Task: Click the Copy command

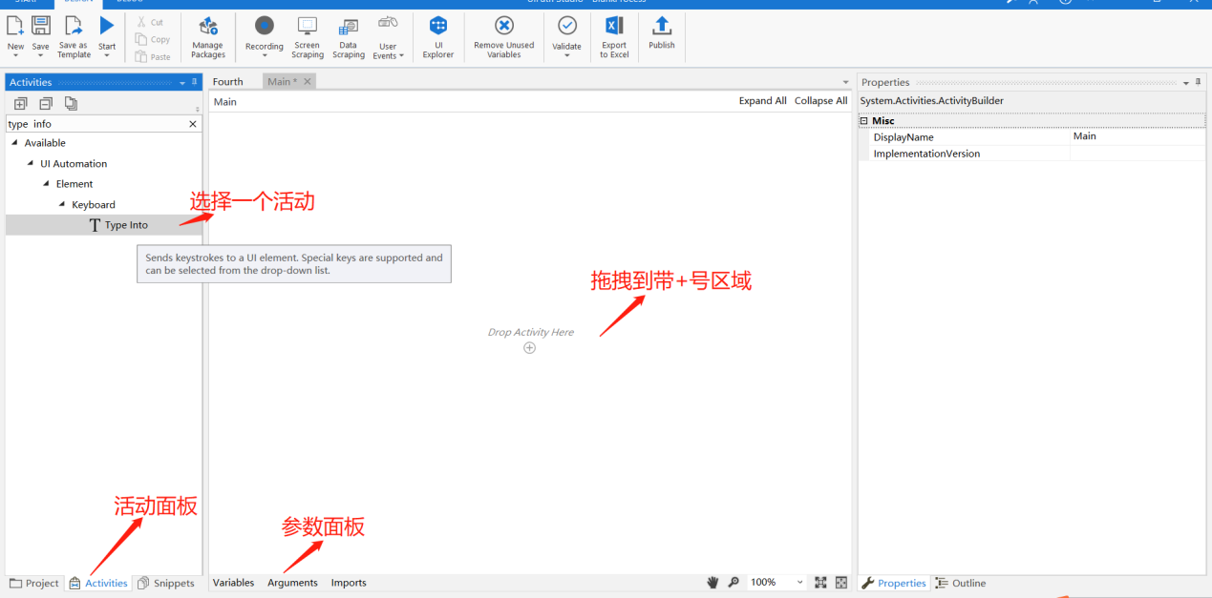Action: 152,39
